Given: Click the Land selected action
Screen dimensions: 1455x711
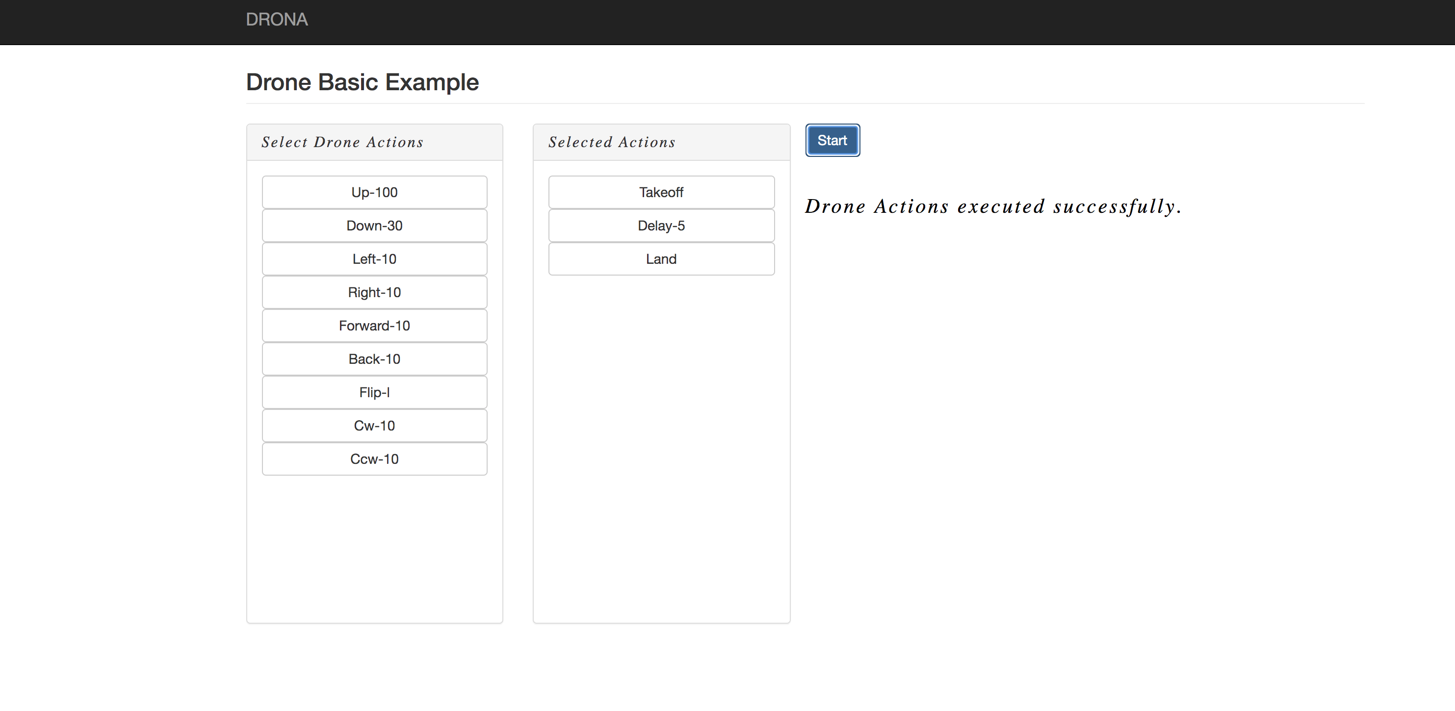Looking at the screenshot, I should [661, 258].
